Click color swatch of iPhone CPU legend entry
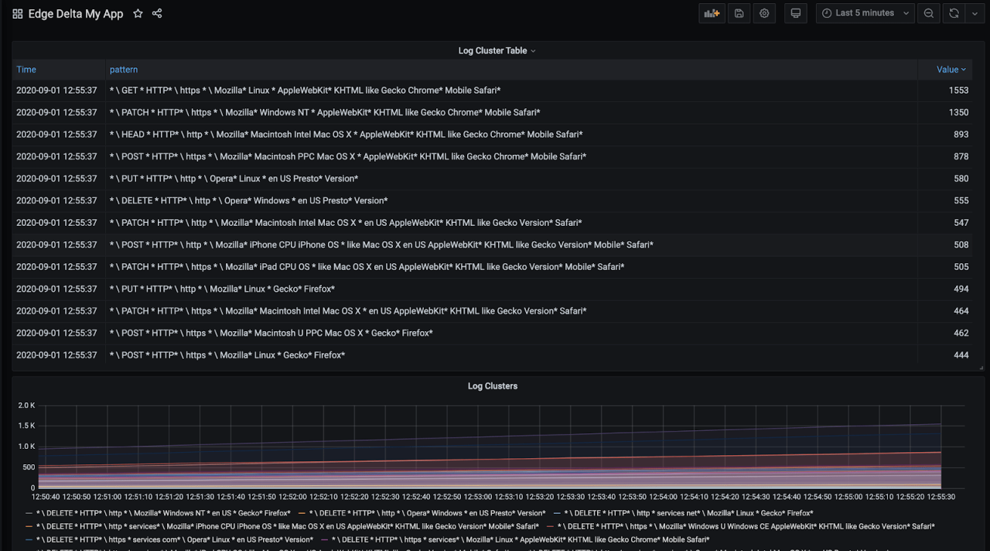 (29, 526)
